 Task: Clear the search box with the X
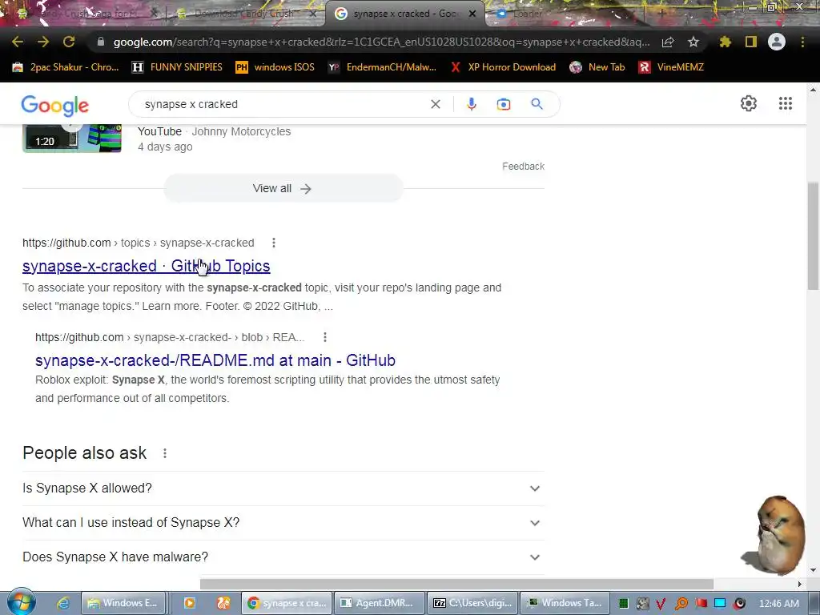[435, 104]
